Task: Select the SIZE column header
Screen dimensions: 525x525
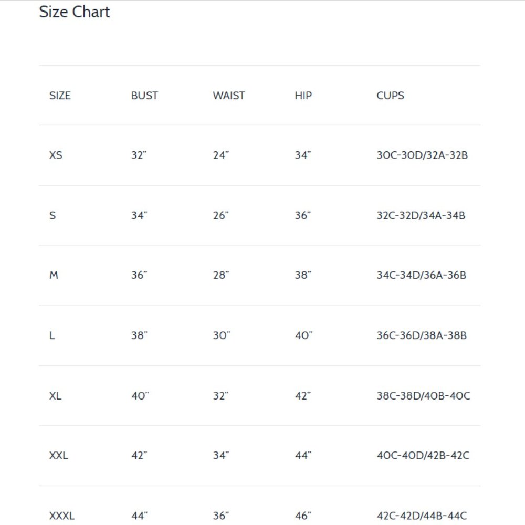Action: tap(60, 96)
